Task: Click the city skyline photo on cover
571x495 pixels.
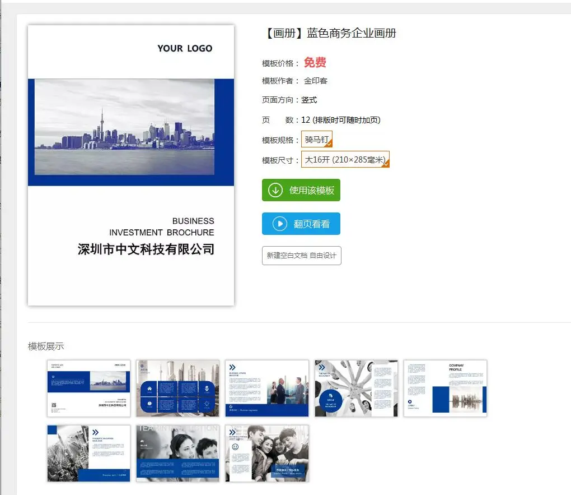Action: 124,127
